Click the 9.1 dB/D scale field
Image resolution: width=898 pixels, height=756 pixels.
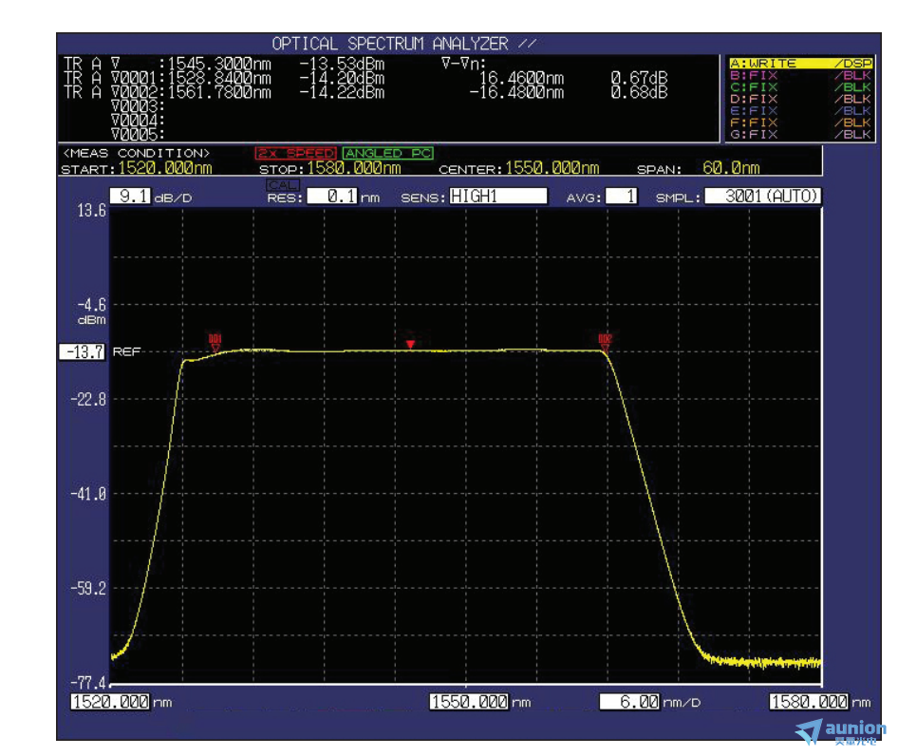[x=131, y=197]
